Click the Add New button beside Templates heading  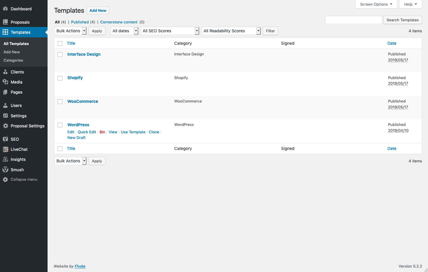[98, 10]
